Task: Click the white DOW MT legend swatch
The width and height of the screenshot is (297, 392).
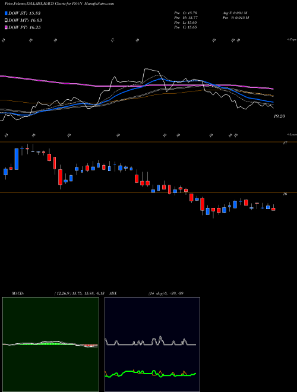Action: click(x=7, y=21)
